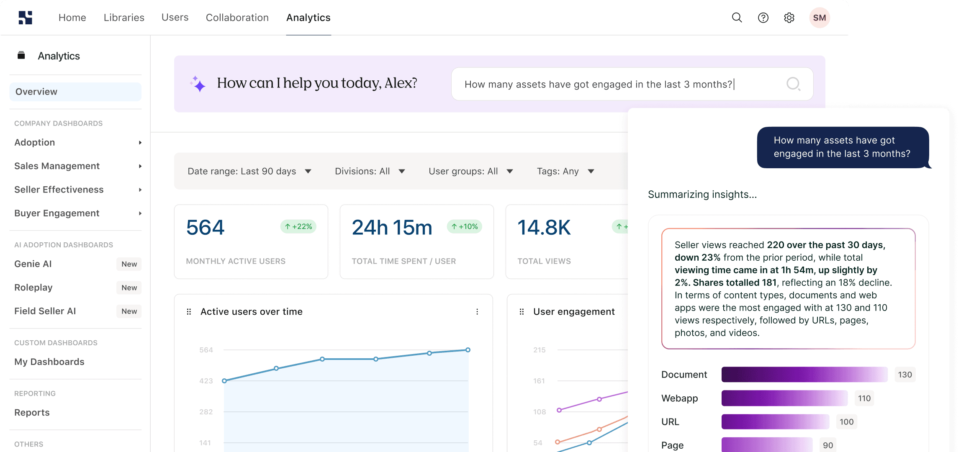
Task: Click the User engagement chart title
Action: click(x=574, y=312)
